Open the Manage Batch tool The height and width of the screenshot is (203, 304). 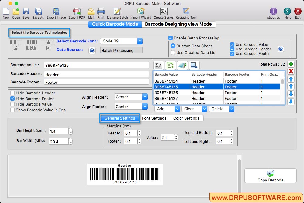pyautogui.click(x=117, y=12)
